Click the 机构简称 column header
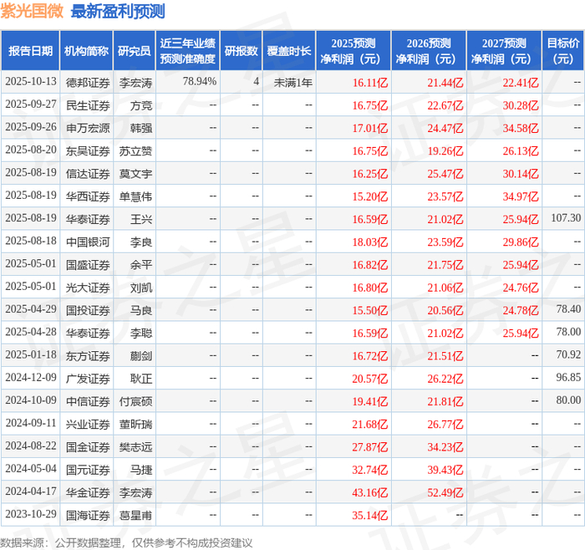The width and height of the screenshot is (585, 550). coord(86,51)
